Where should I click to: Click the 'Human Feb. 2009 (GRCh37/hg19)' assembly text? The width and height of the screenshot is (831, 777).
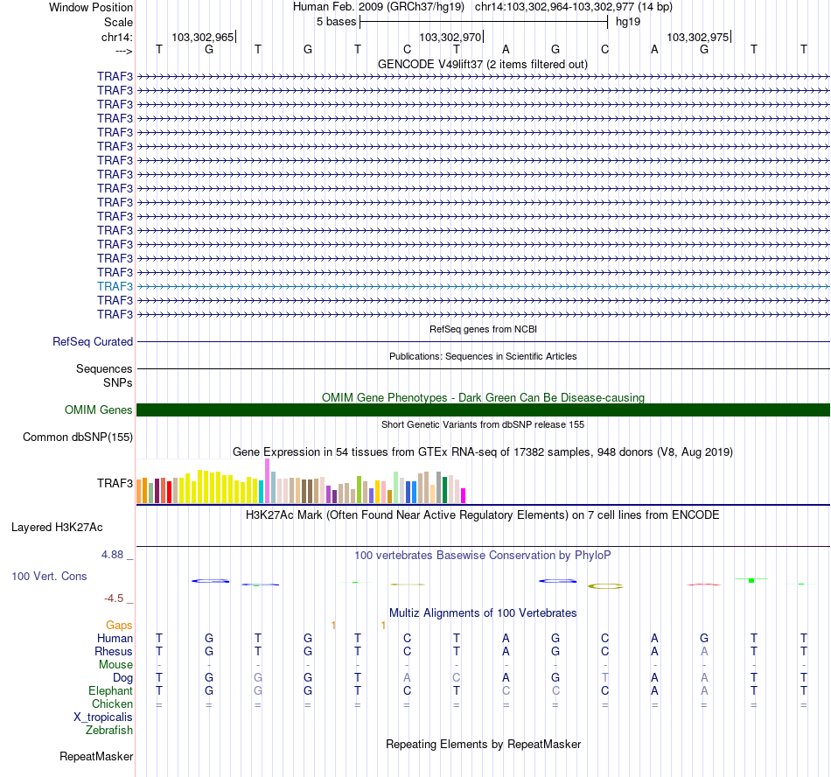(379, 7)
